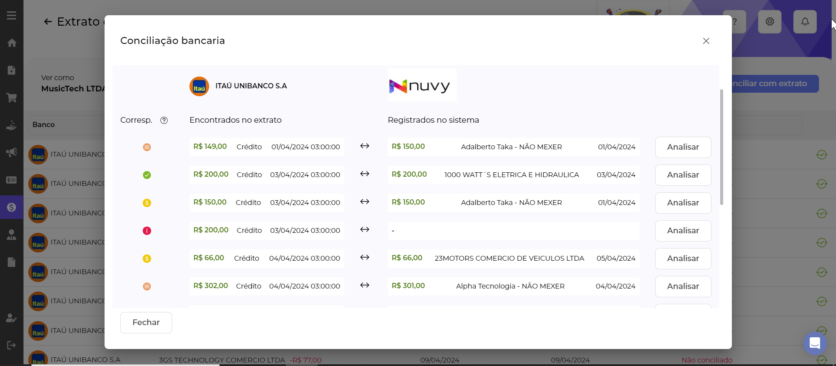Image resolution: width=836 pixels, height=366 pixels.
Task: Click the logout icon in sidebar
Action: [12, 345]
